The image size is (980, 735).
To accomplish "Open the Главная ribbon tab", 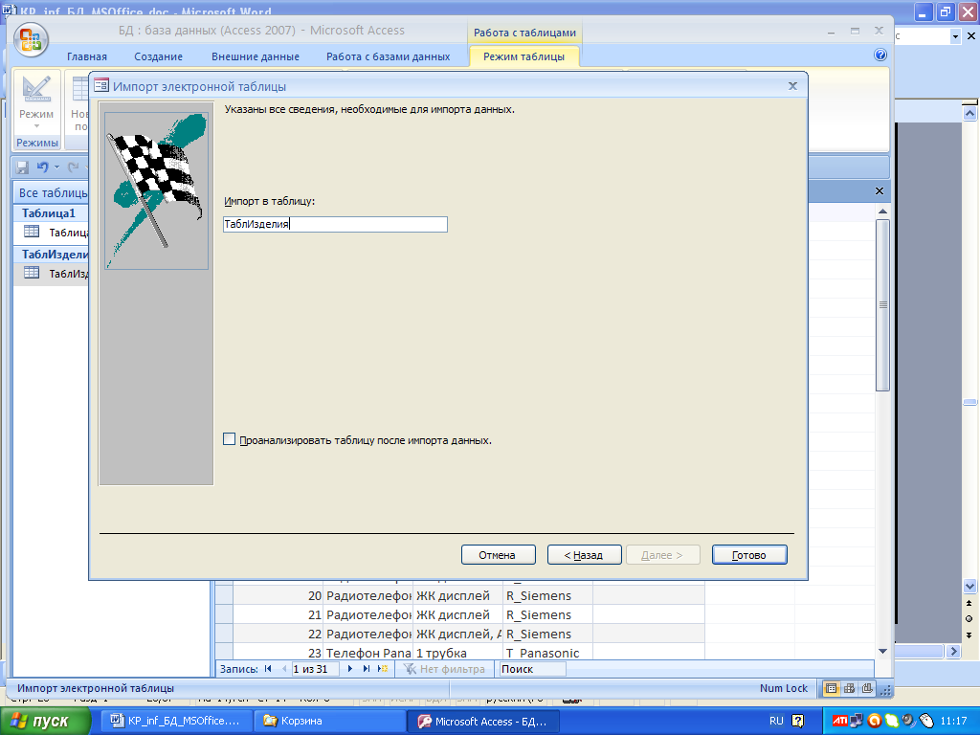I will (87, 56).
